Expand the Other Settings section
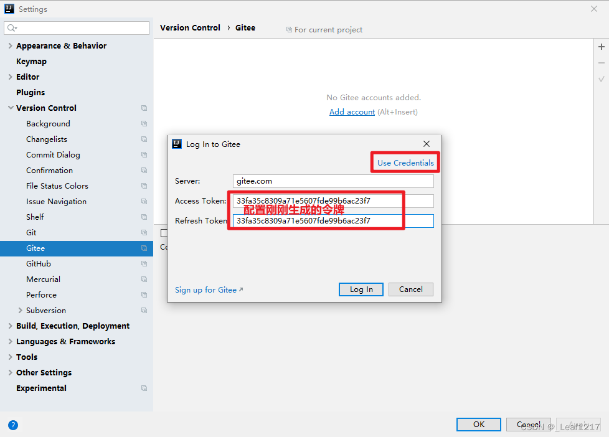Viewport: 609px width, 437px height. click(10, 372)
